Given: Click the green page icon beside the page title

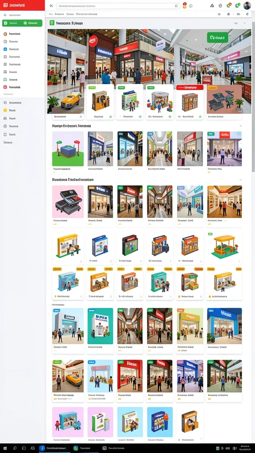Looking at the screenshot, I should (x=52, y=23).
